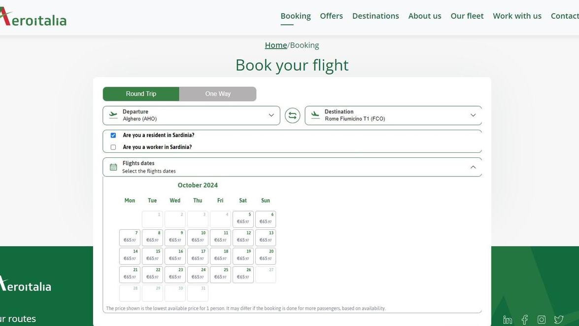Open the Destination airport dropdown
Viewport: 579px width, 326px height.
pyautogui.click(x=393, y=115)
